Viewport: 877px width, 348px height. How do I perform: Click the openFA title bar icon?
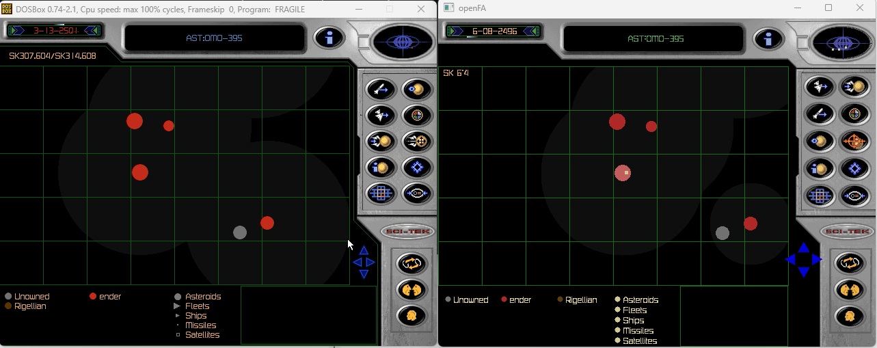click(449, 8)
